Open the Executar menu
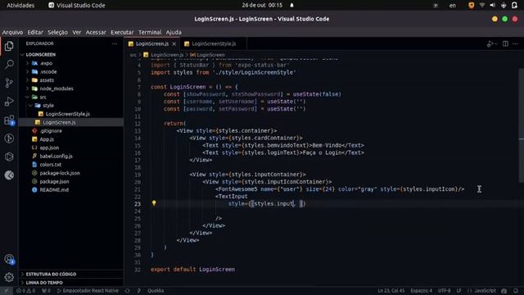The height and width of the screenshot is (295, 524). [122, 33]
